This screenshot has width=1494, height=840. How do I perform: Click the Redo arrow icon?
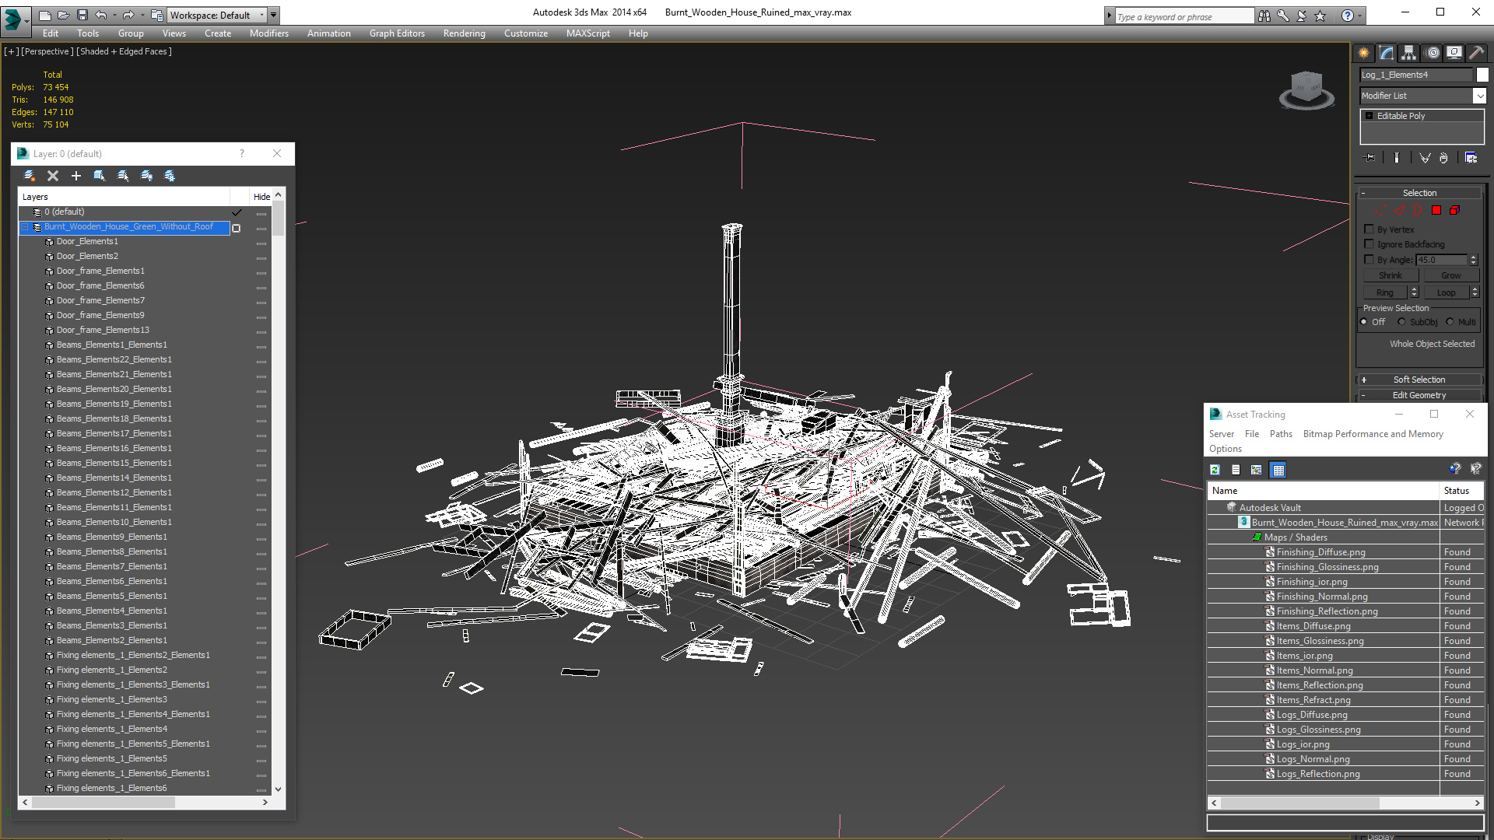pyautogui.click(x=128, y=15)
